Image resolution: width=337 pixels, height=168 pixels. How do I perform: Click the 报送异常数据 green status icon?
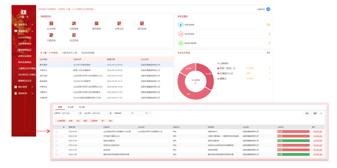click(181, 43)
